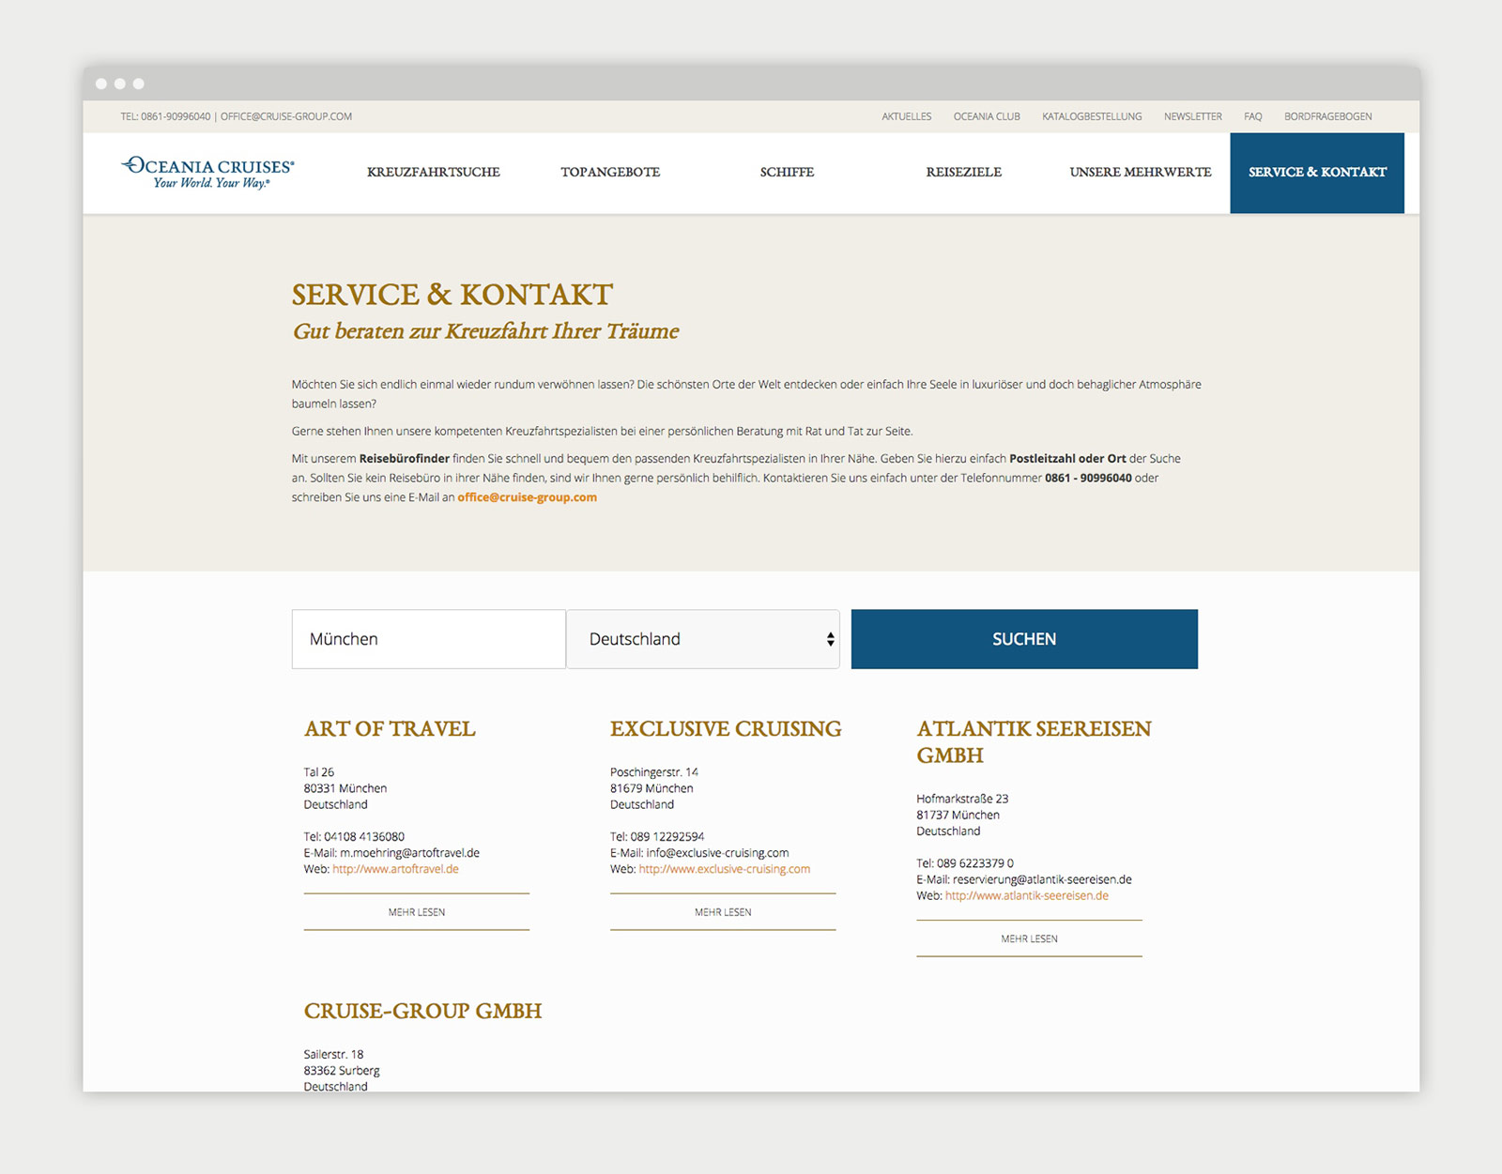Open the Kreuzfahrtsuche menu
Image resolution: width=1502 pixels, height=1174 pixels.
434,173
